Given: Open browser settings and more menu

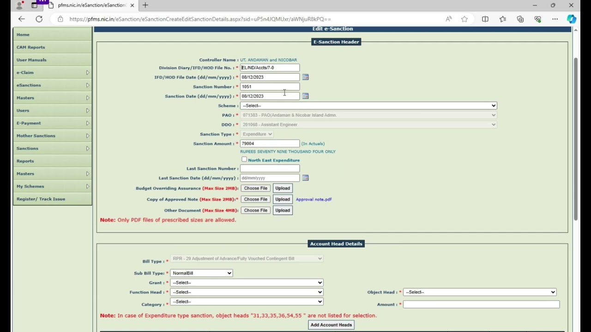Looking at the screenshot, I should pyautogui.click(x=555, y=19).
